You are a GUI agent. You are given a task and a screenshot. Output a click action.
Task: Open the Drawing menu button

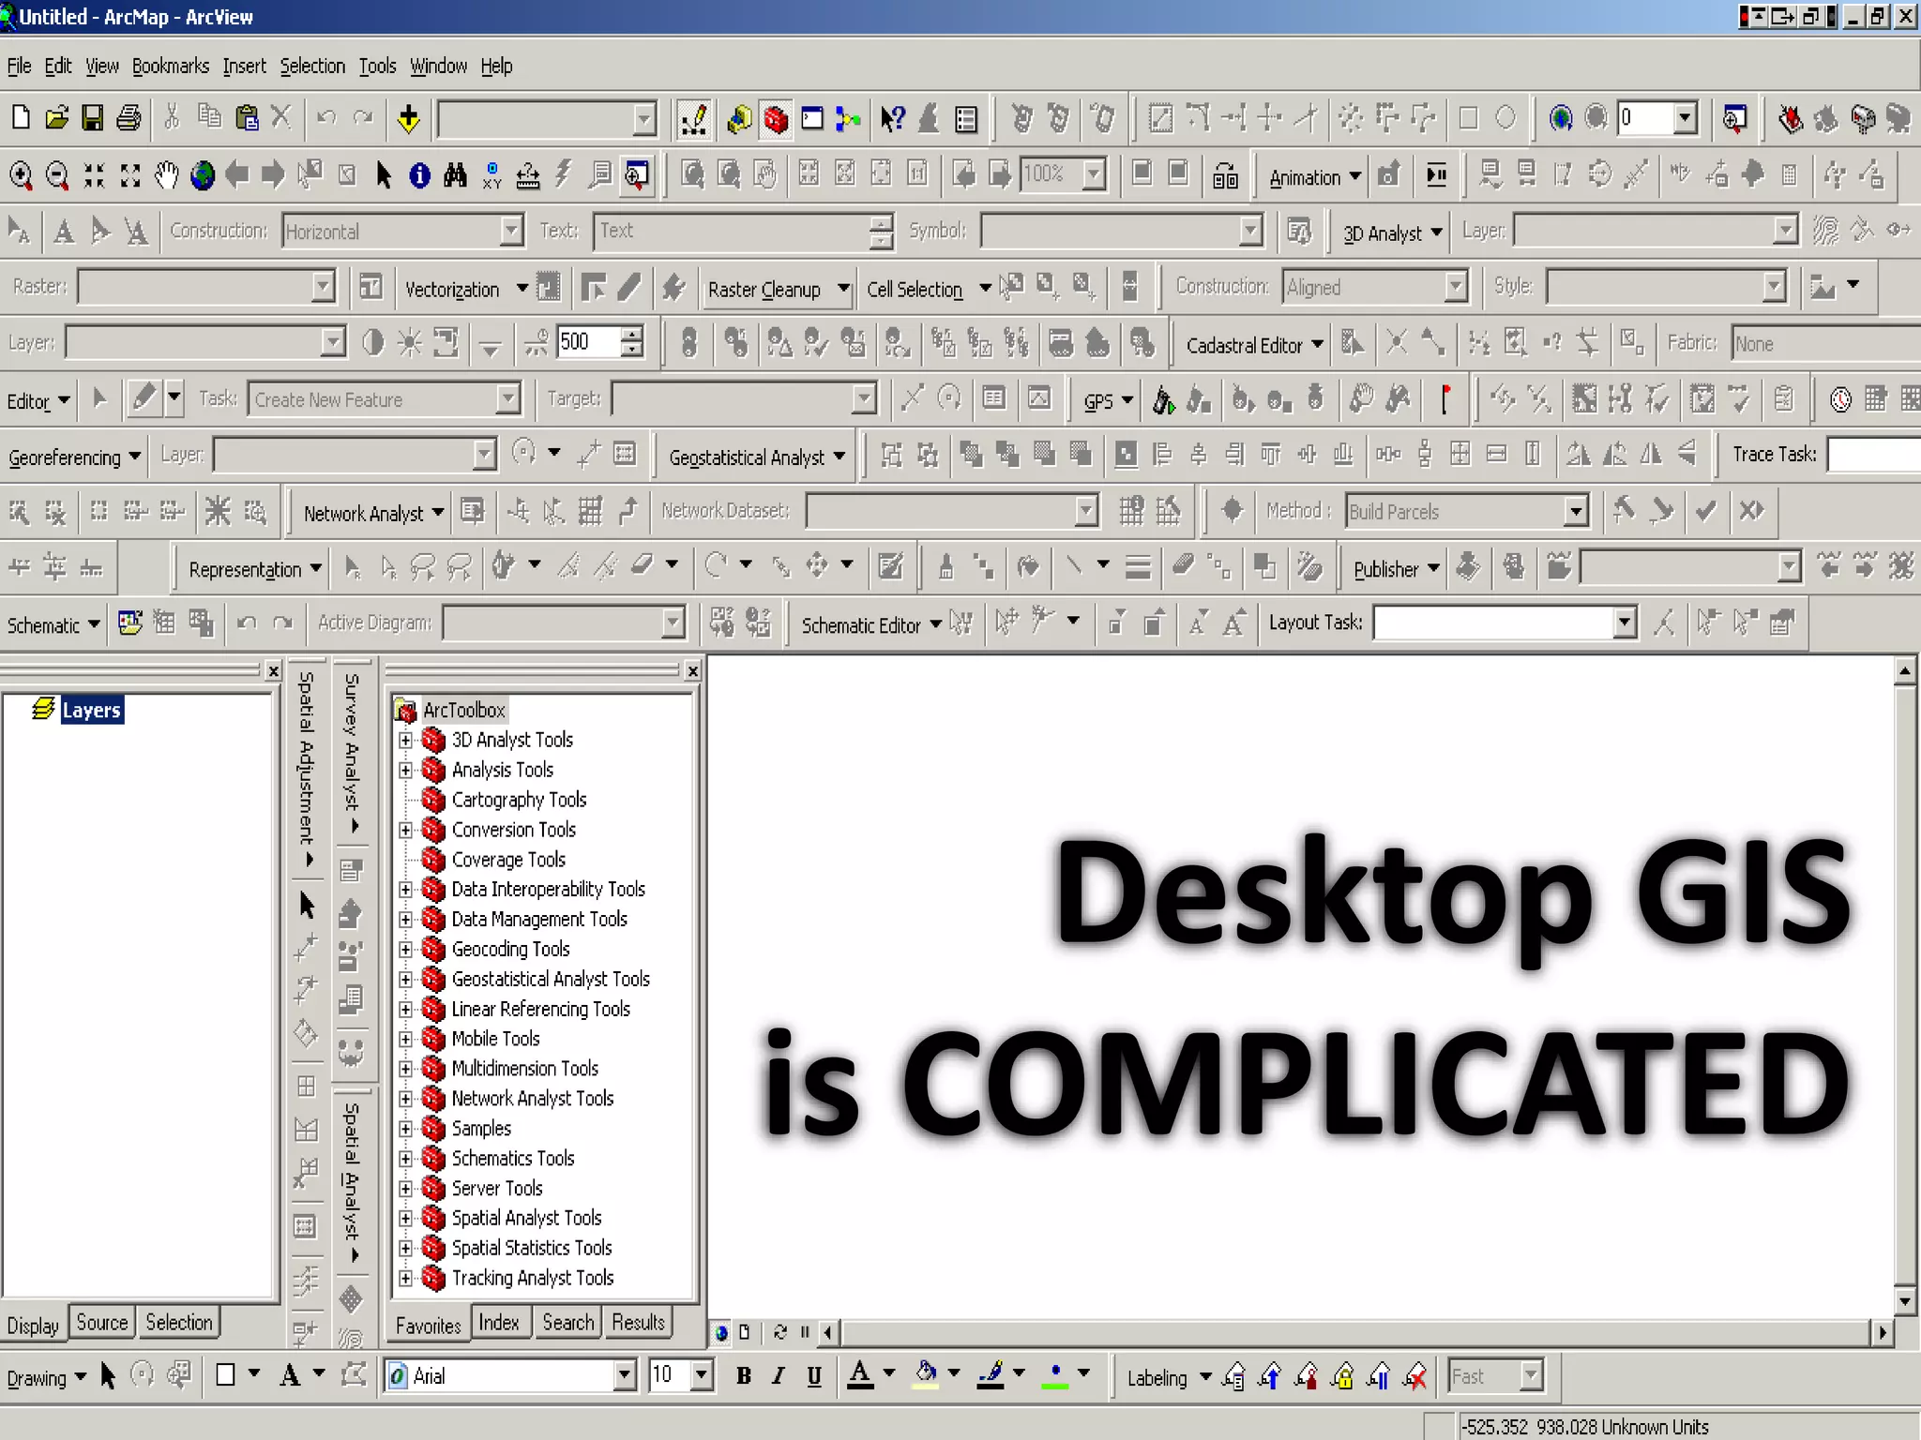46,1378
